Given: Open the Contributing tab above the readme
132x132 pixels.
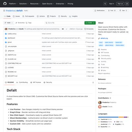Looking at the screenshot, I should pos(22,82).
